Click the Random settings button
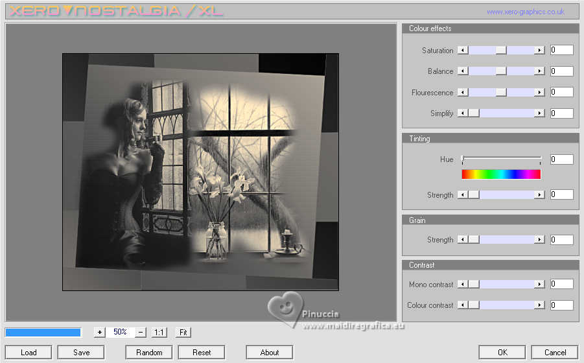The height and width of the screenshot is (363, 584). point(149,352)
